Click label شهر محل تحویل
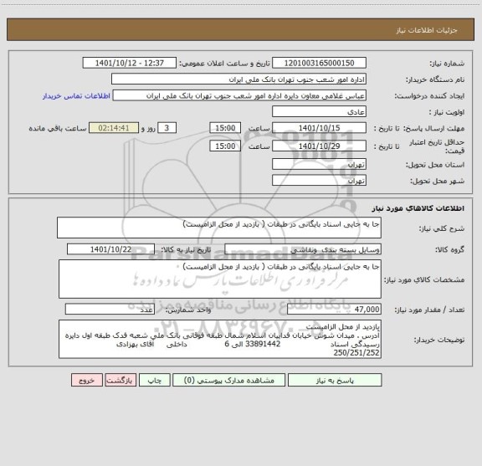482x466 pixels. click(437, 181)
